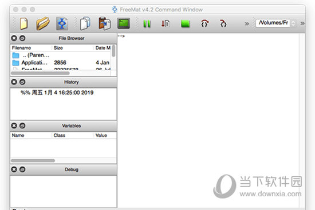Click the step-over braces debug icon
The height and width of the screenshot is (210, 315).
204,23
